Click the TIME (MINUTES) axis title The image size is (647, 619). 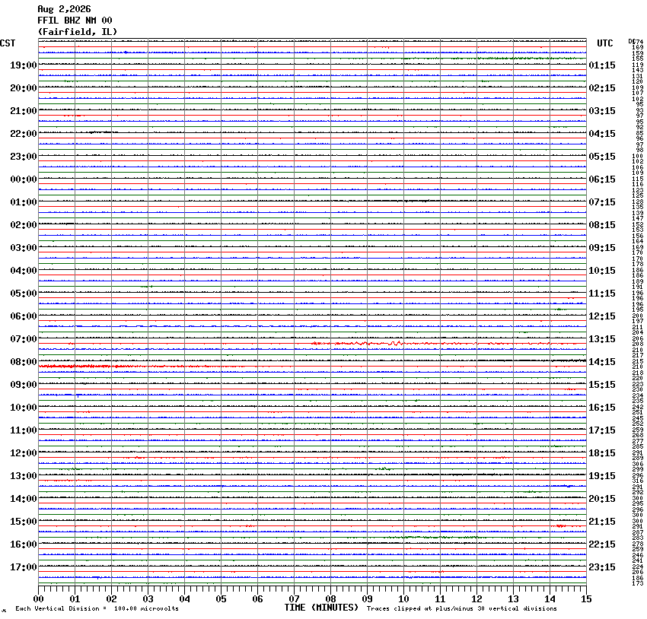coord(321,608)
